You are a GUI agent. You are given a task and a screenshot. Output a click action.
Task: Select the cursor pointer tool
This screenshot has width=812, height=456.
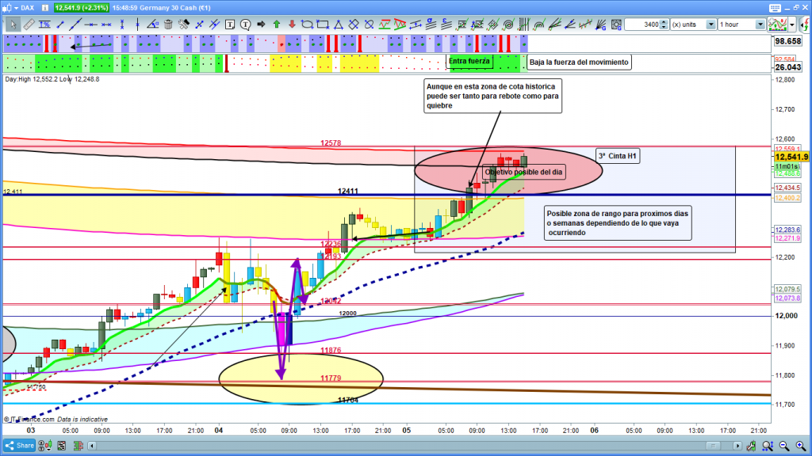point(13,25)
